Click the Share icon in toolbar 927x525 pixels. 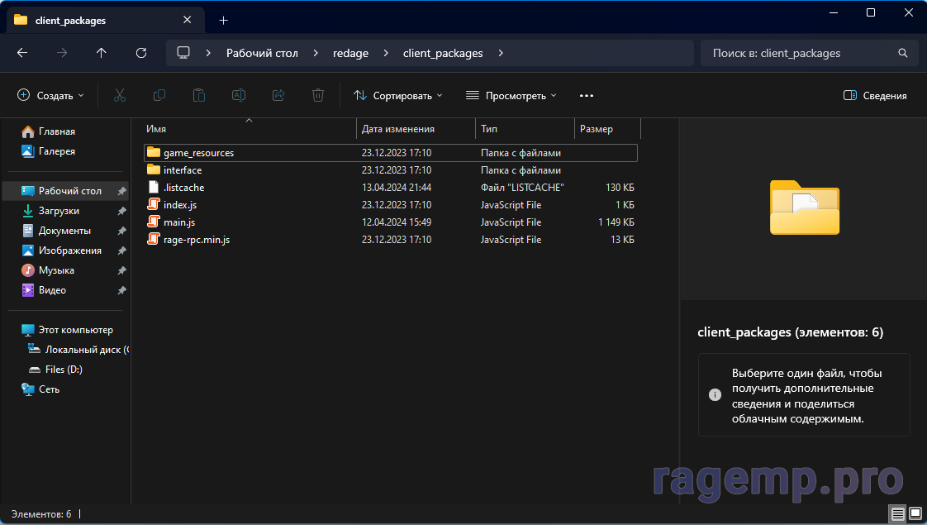pyautogui.click(x=278, y=96)
